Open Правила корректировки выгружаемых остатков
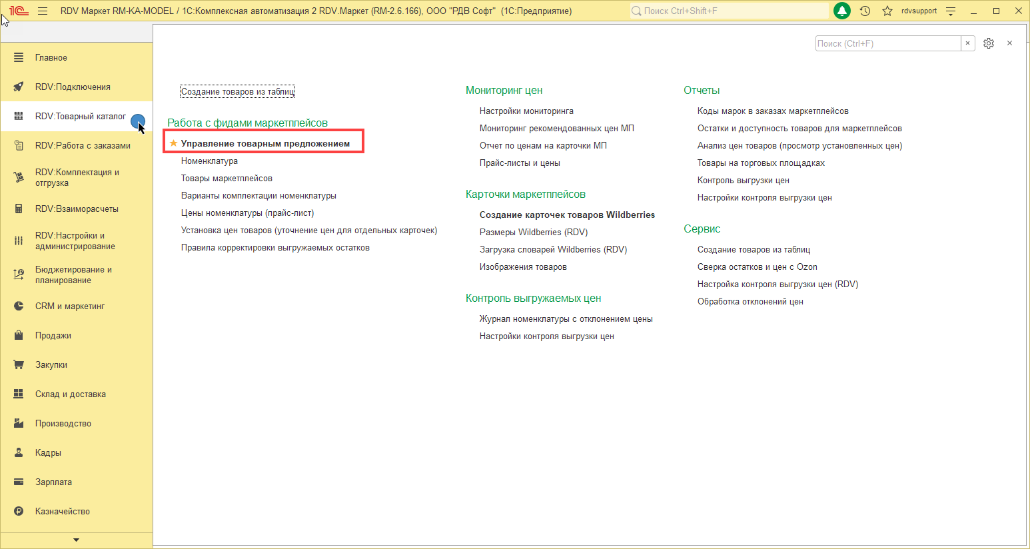Screen dimensions: 1030x549 (x=275, y=248)
